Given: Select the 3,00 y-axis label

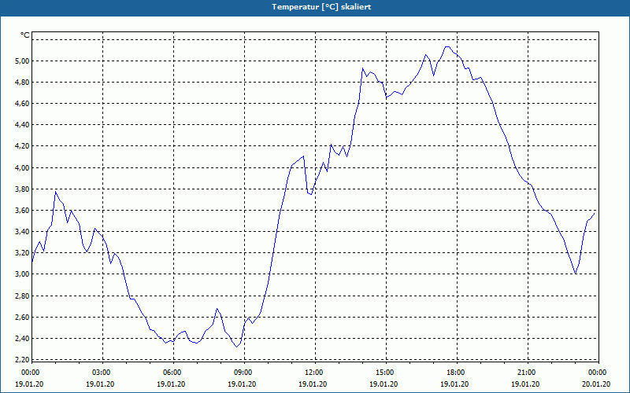Looking at the screenshot, I should (x=21, y=274).
